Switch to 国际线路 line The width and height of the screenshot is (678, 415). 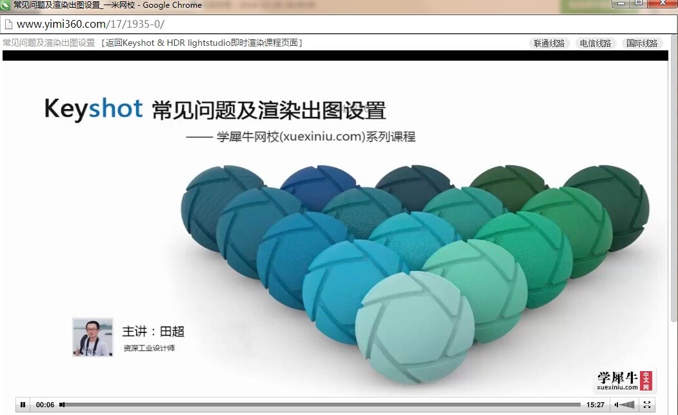(642, 43)
